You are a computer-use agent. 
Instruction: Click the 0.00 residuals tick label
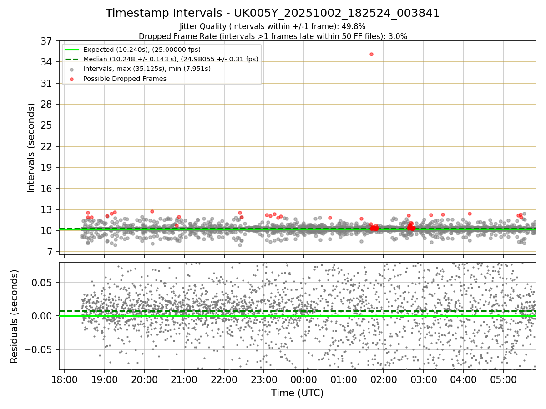[43, 316]
